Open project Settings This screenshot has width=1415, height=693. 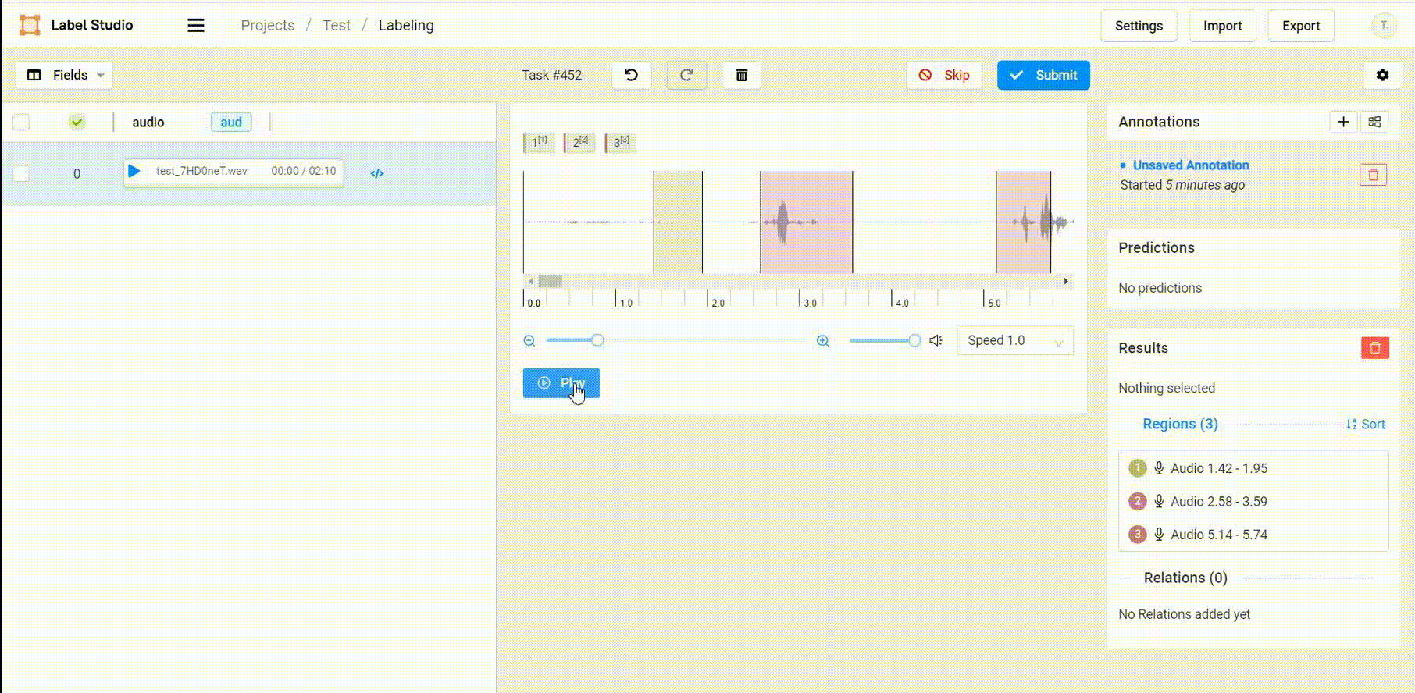pyautogui.click(x=1139, y=26)
